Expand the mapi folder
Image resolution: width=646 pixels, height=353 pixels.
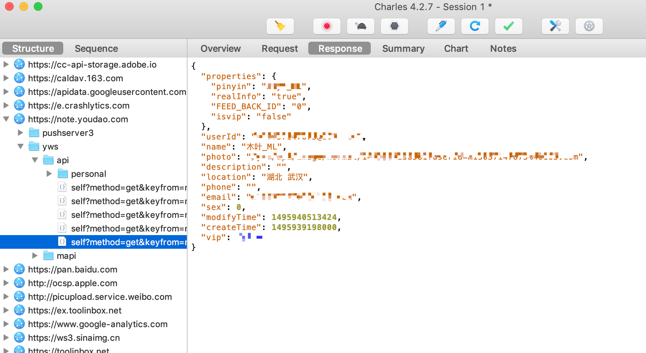tap(35, 256)
